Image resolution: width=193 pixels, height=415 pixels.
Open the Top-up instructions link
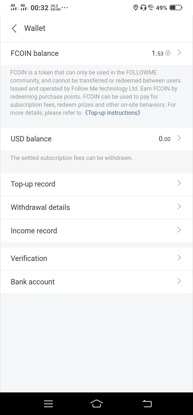[112, 113]
